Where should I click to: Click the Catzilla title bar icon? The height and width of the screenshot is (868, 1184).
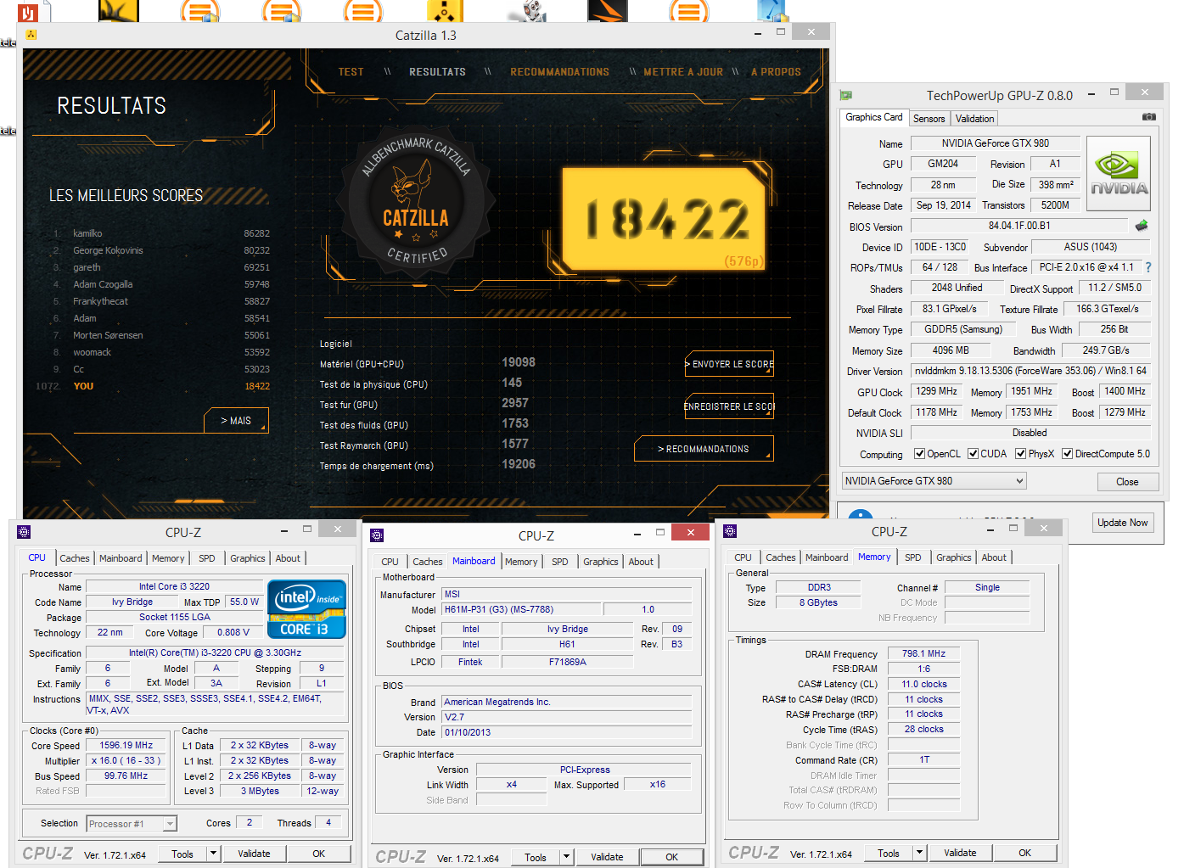(31, 35)
